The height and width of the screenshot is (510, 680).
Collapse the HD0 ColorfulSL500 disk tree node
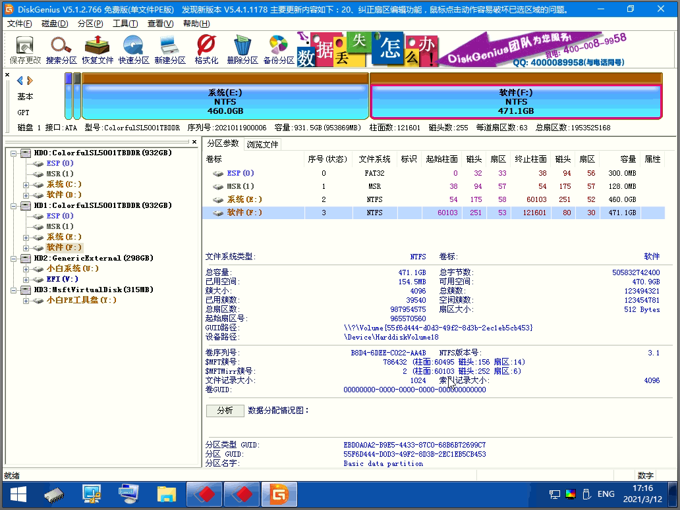pos(14,153)
